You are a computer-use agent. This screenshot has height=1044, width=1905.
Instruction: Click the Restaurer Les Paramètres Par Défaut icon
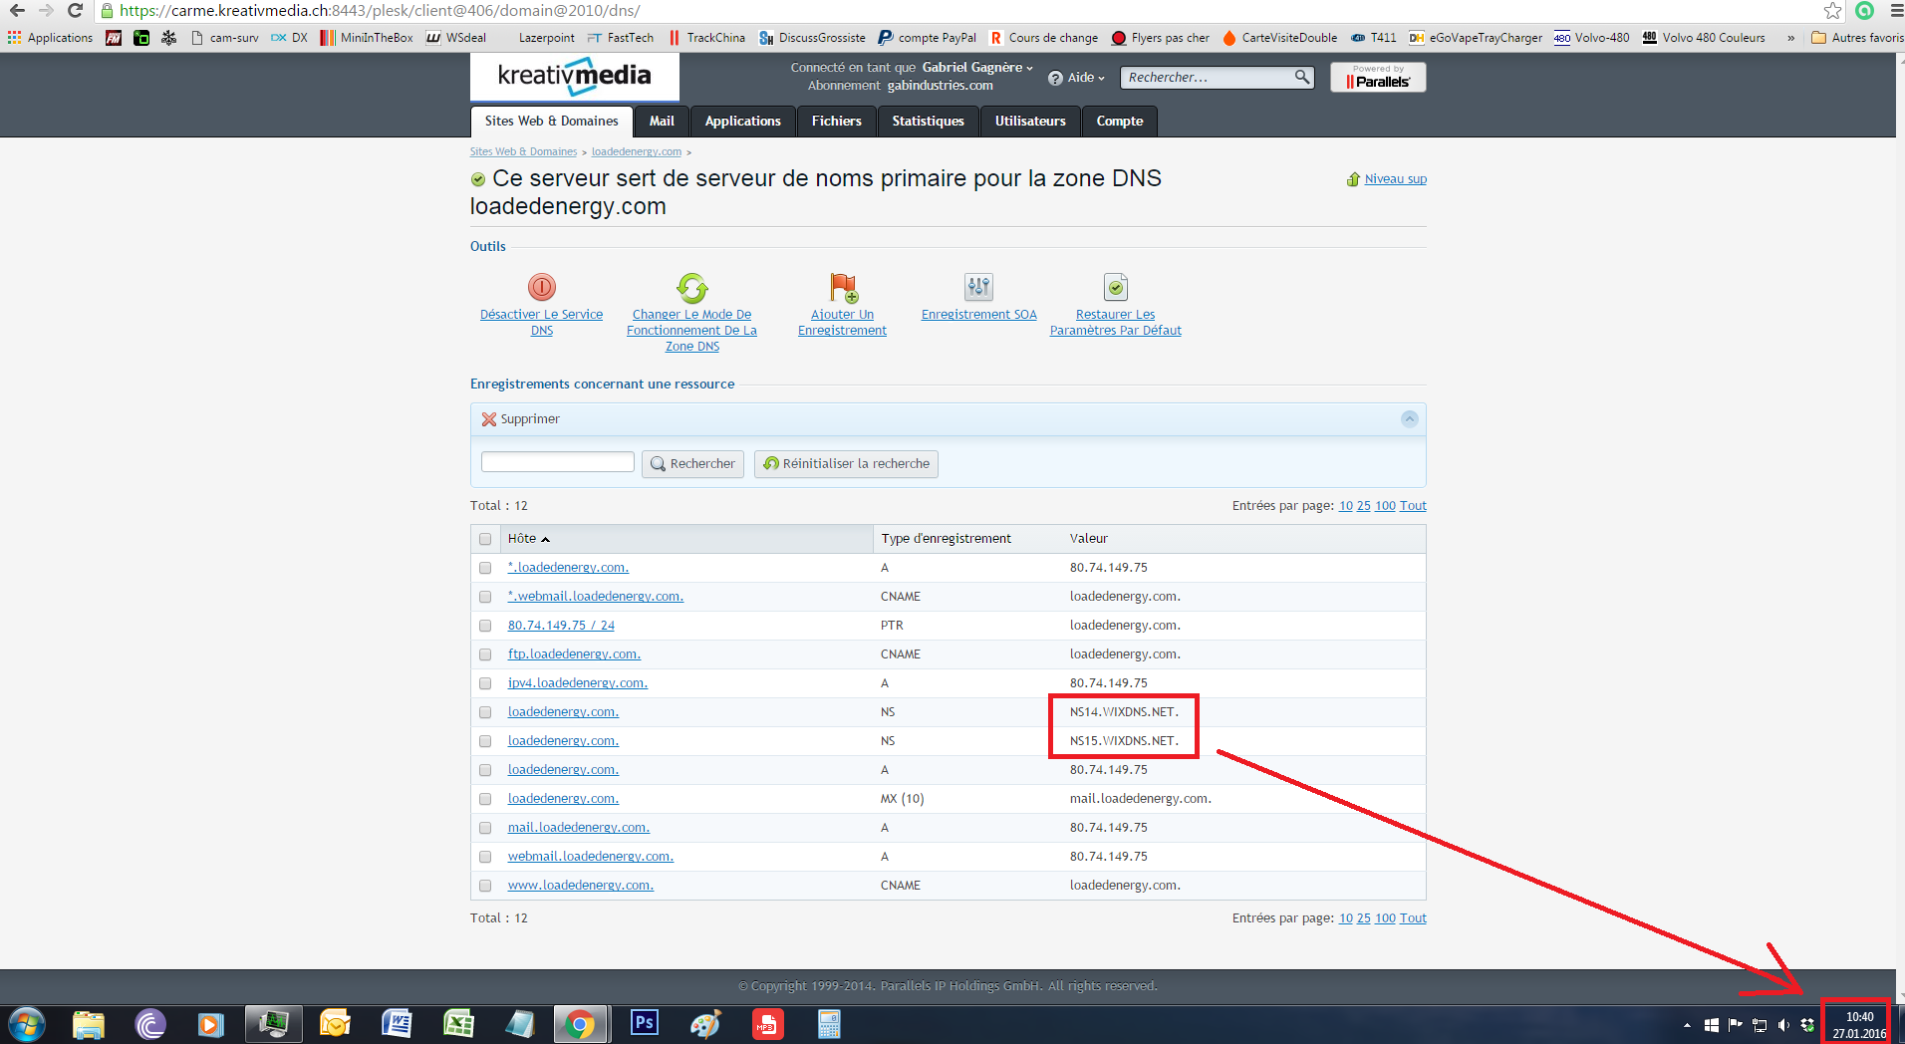tap(1115, 288)
